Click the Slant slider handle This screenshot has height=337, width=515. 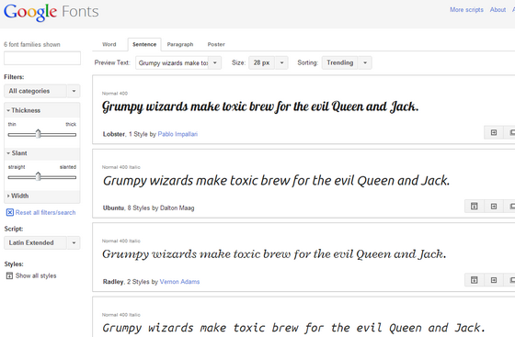coord(38,176)
